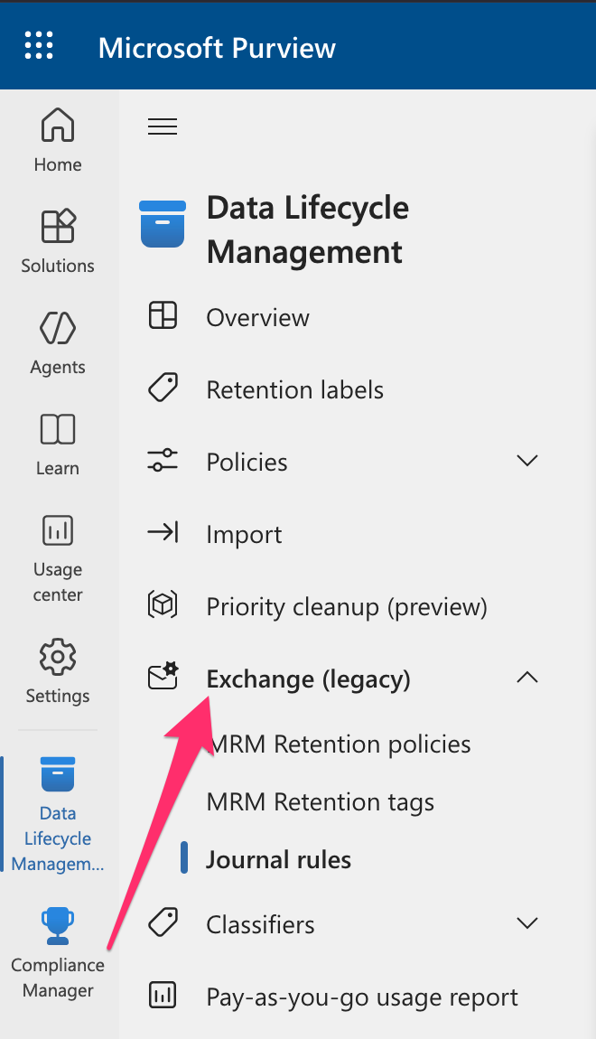The width and height of the screenshot is (596, 1039).
Task: Select Data Lifecycle Management rail icon
Action: point(58,774)
